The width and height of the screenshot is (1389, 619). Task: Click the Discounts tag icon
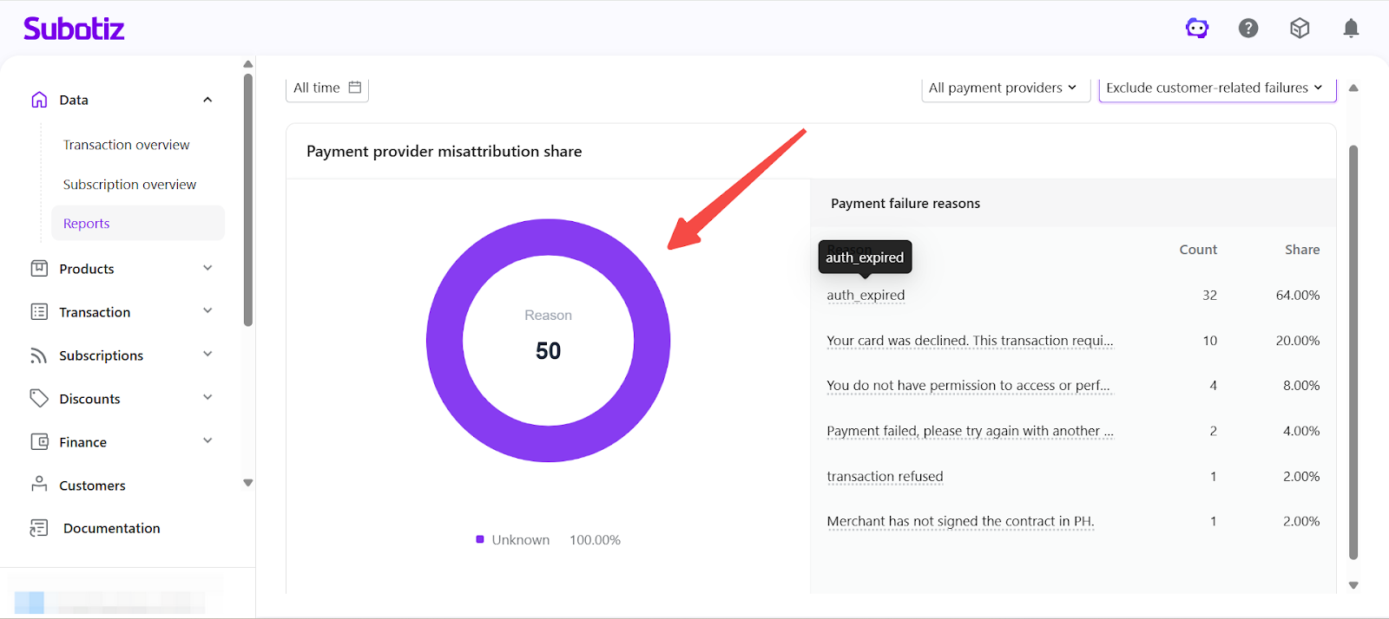coord(39,399)
